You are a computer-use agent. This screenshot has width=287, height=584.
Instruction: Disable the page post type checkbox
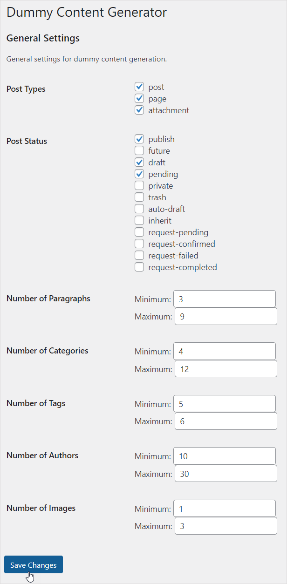pyautogui.click(x=139, y=98)
